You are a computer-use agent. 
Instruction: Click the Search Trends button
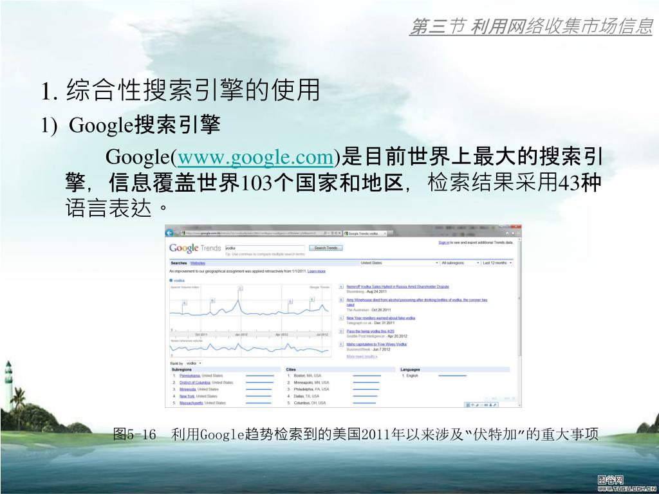pos(326,248)
